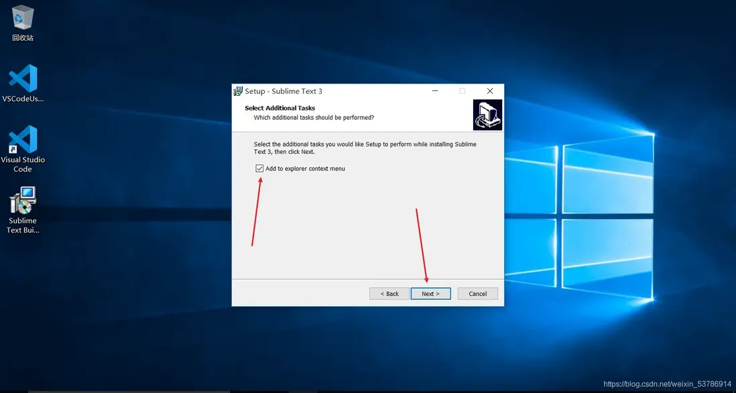This screenshot has height=393, width=736.
Task: Open the Recycle Bin desktop icon
Action: tap(23, 23)
